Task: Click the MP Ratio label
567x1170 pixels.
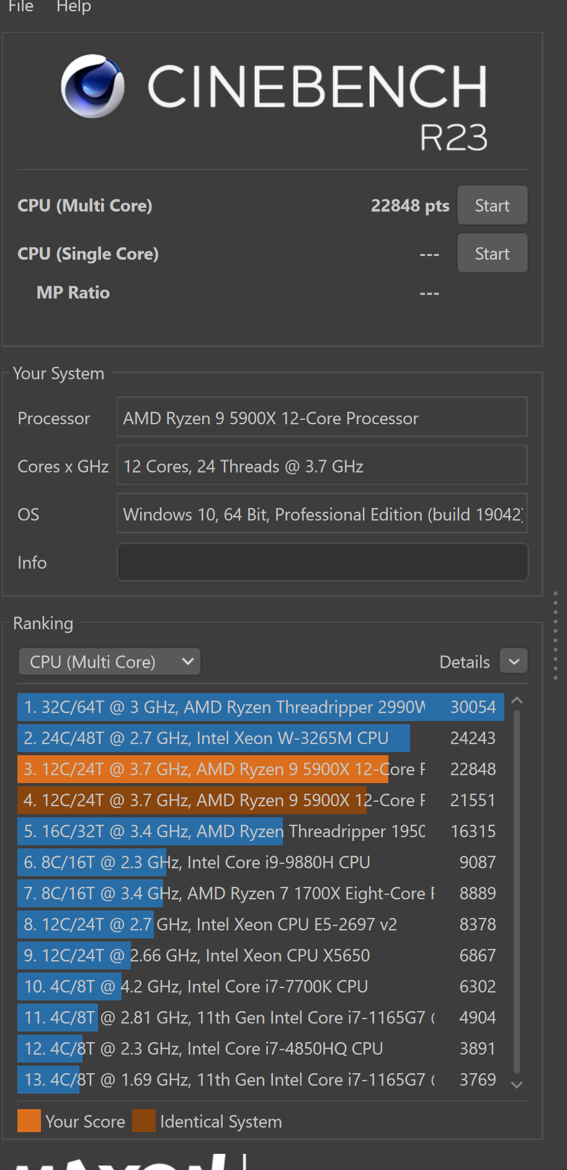Action: (x=73, y=292)
